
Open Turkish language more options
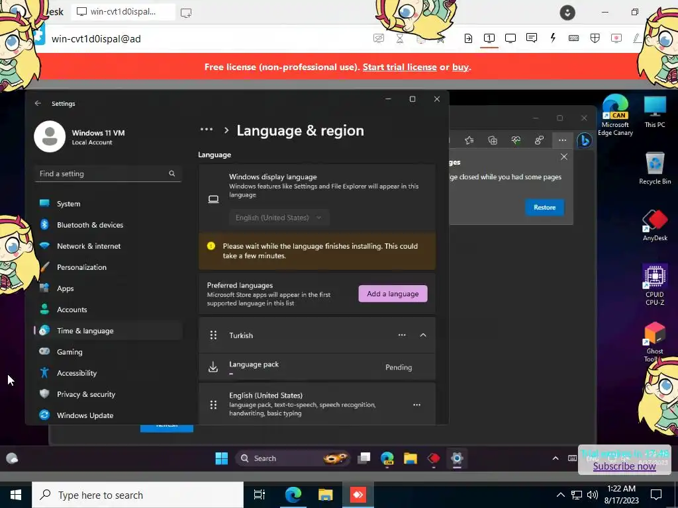(x=402, y=335)
